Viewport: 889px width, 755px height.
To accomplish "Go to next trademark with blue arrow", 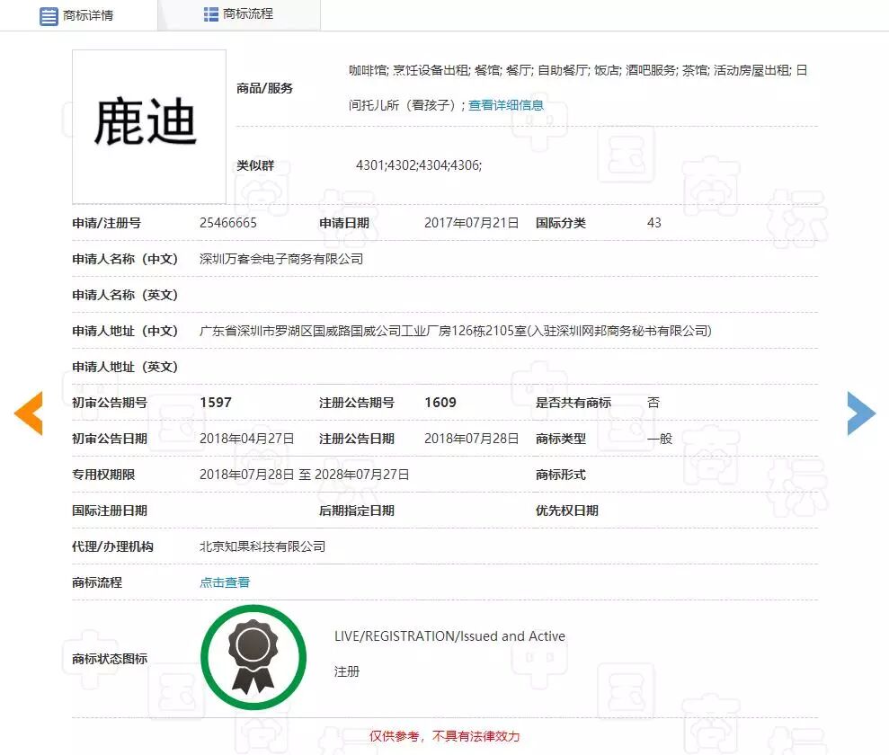I will (862, 413).
